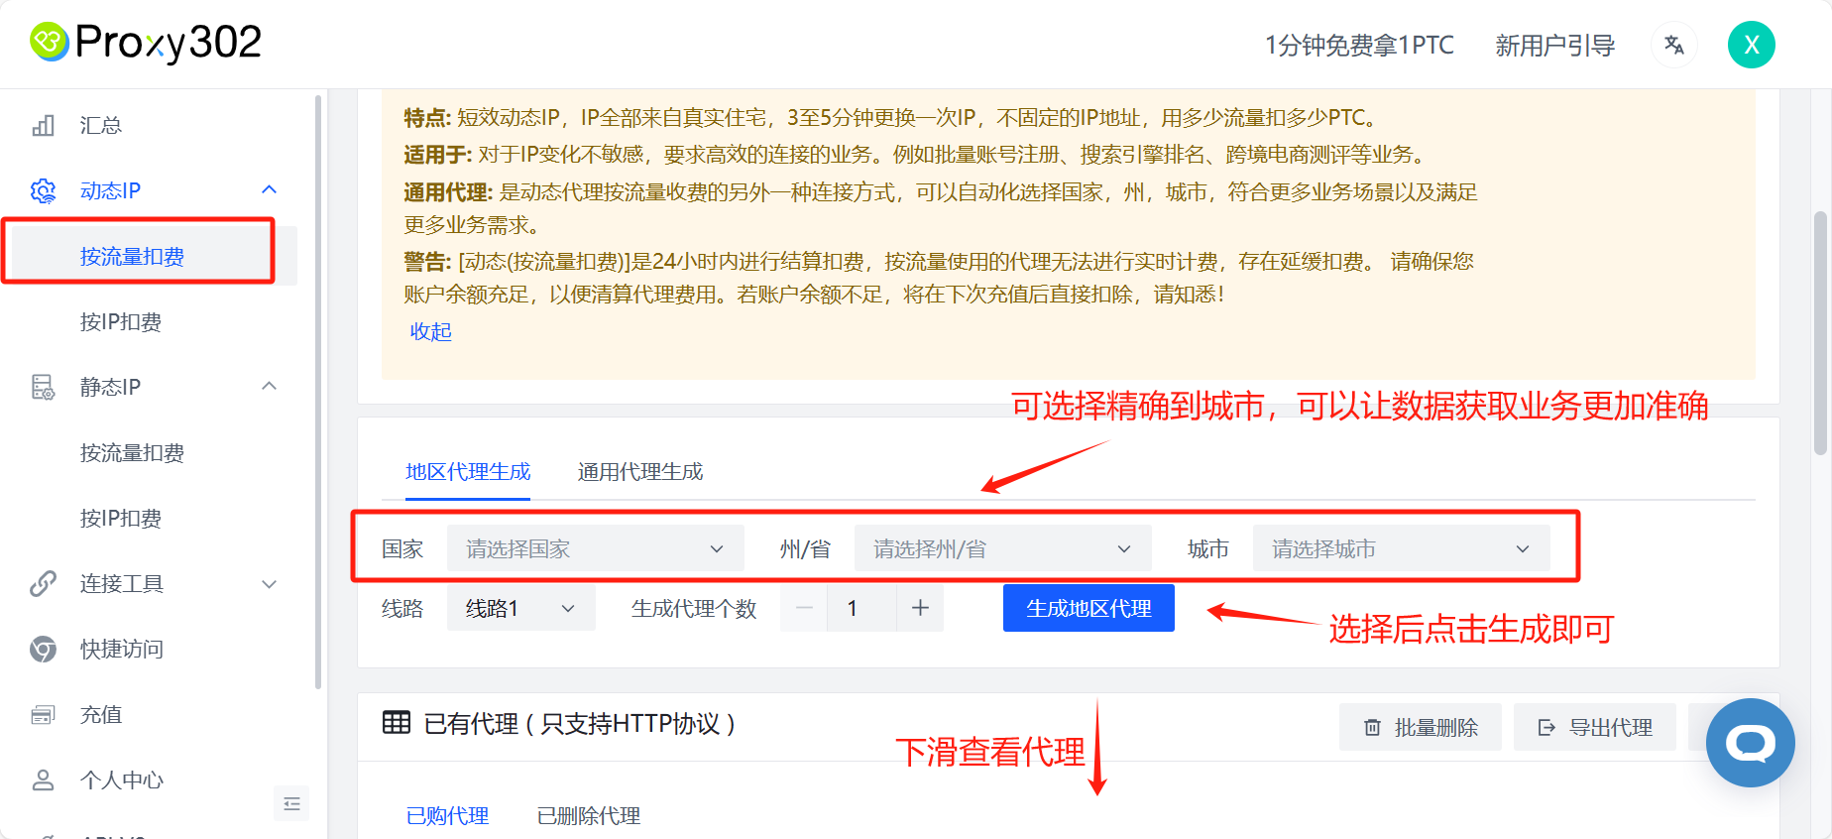
Task: Collapse the 动态IP menu chevron
Action: (x=269, y=189)
